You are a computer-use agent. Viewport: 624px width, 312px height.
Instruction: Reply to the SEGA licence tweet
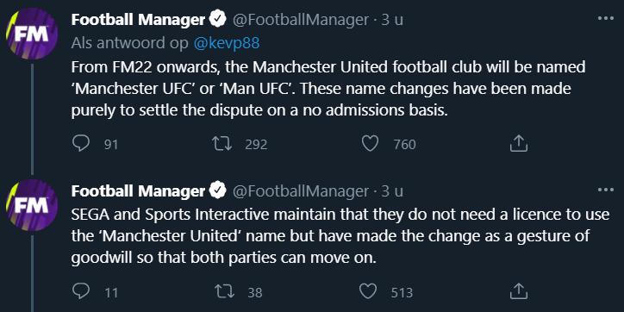coord(81,291)
